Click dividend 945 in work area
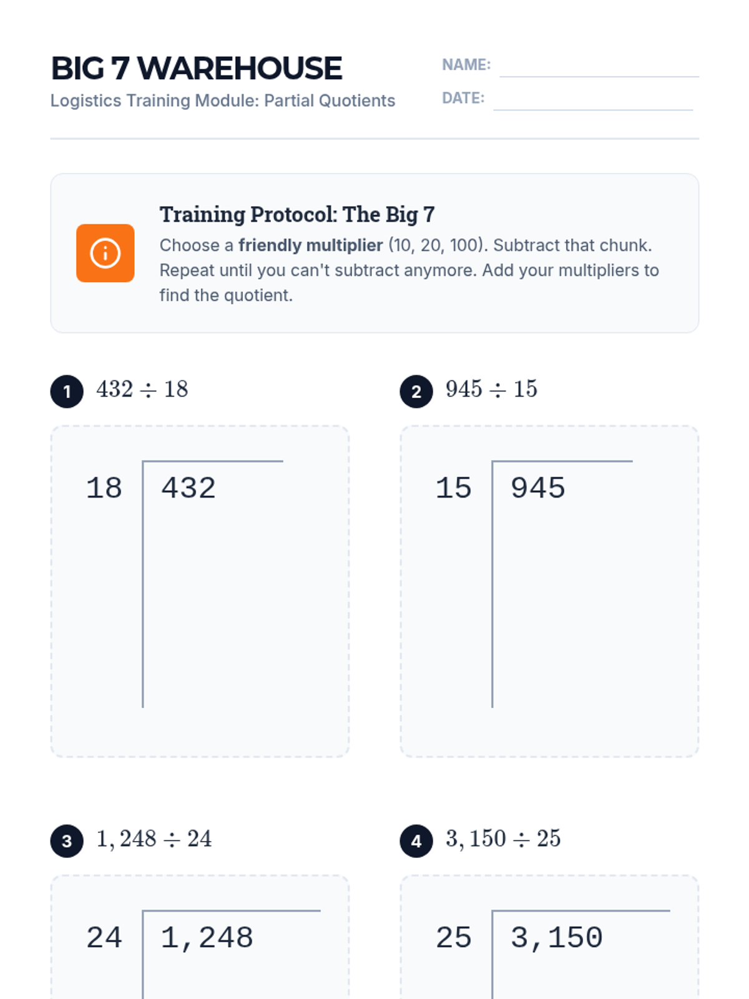This screenshot has width=749, height=999. (x=538, y=488)
